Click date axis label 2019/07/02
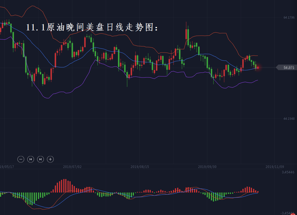 tap(72, 167)
